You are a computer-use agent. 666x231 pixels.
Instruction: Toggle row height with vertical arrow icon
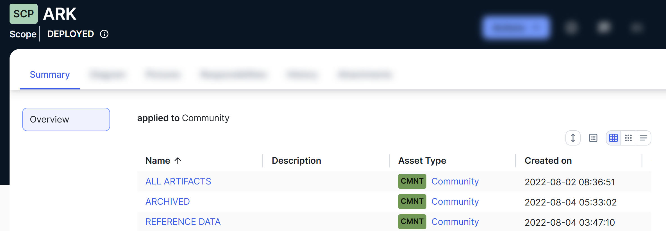click(x=573, y=138)
